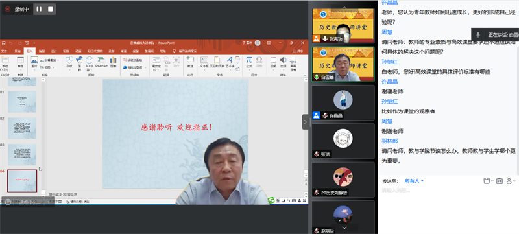Click the save icon in PowerPoint title bar
The height and width of the screenshot is (234, 519).
4,43
